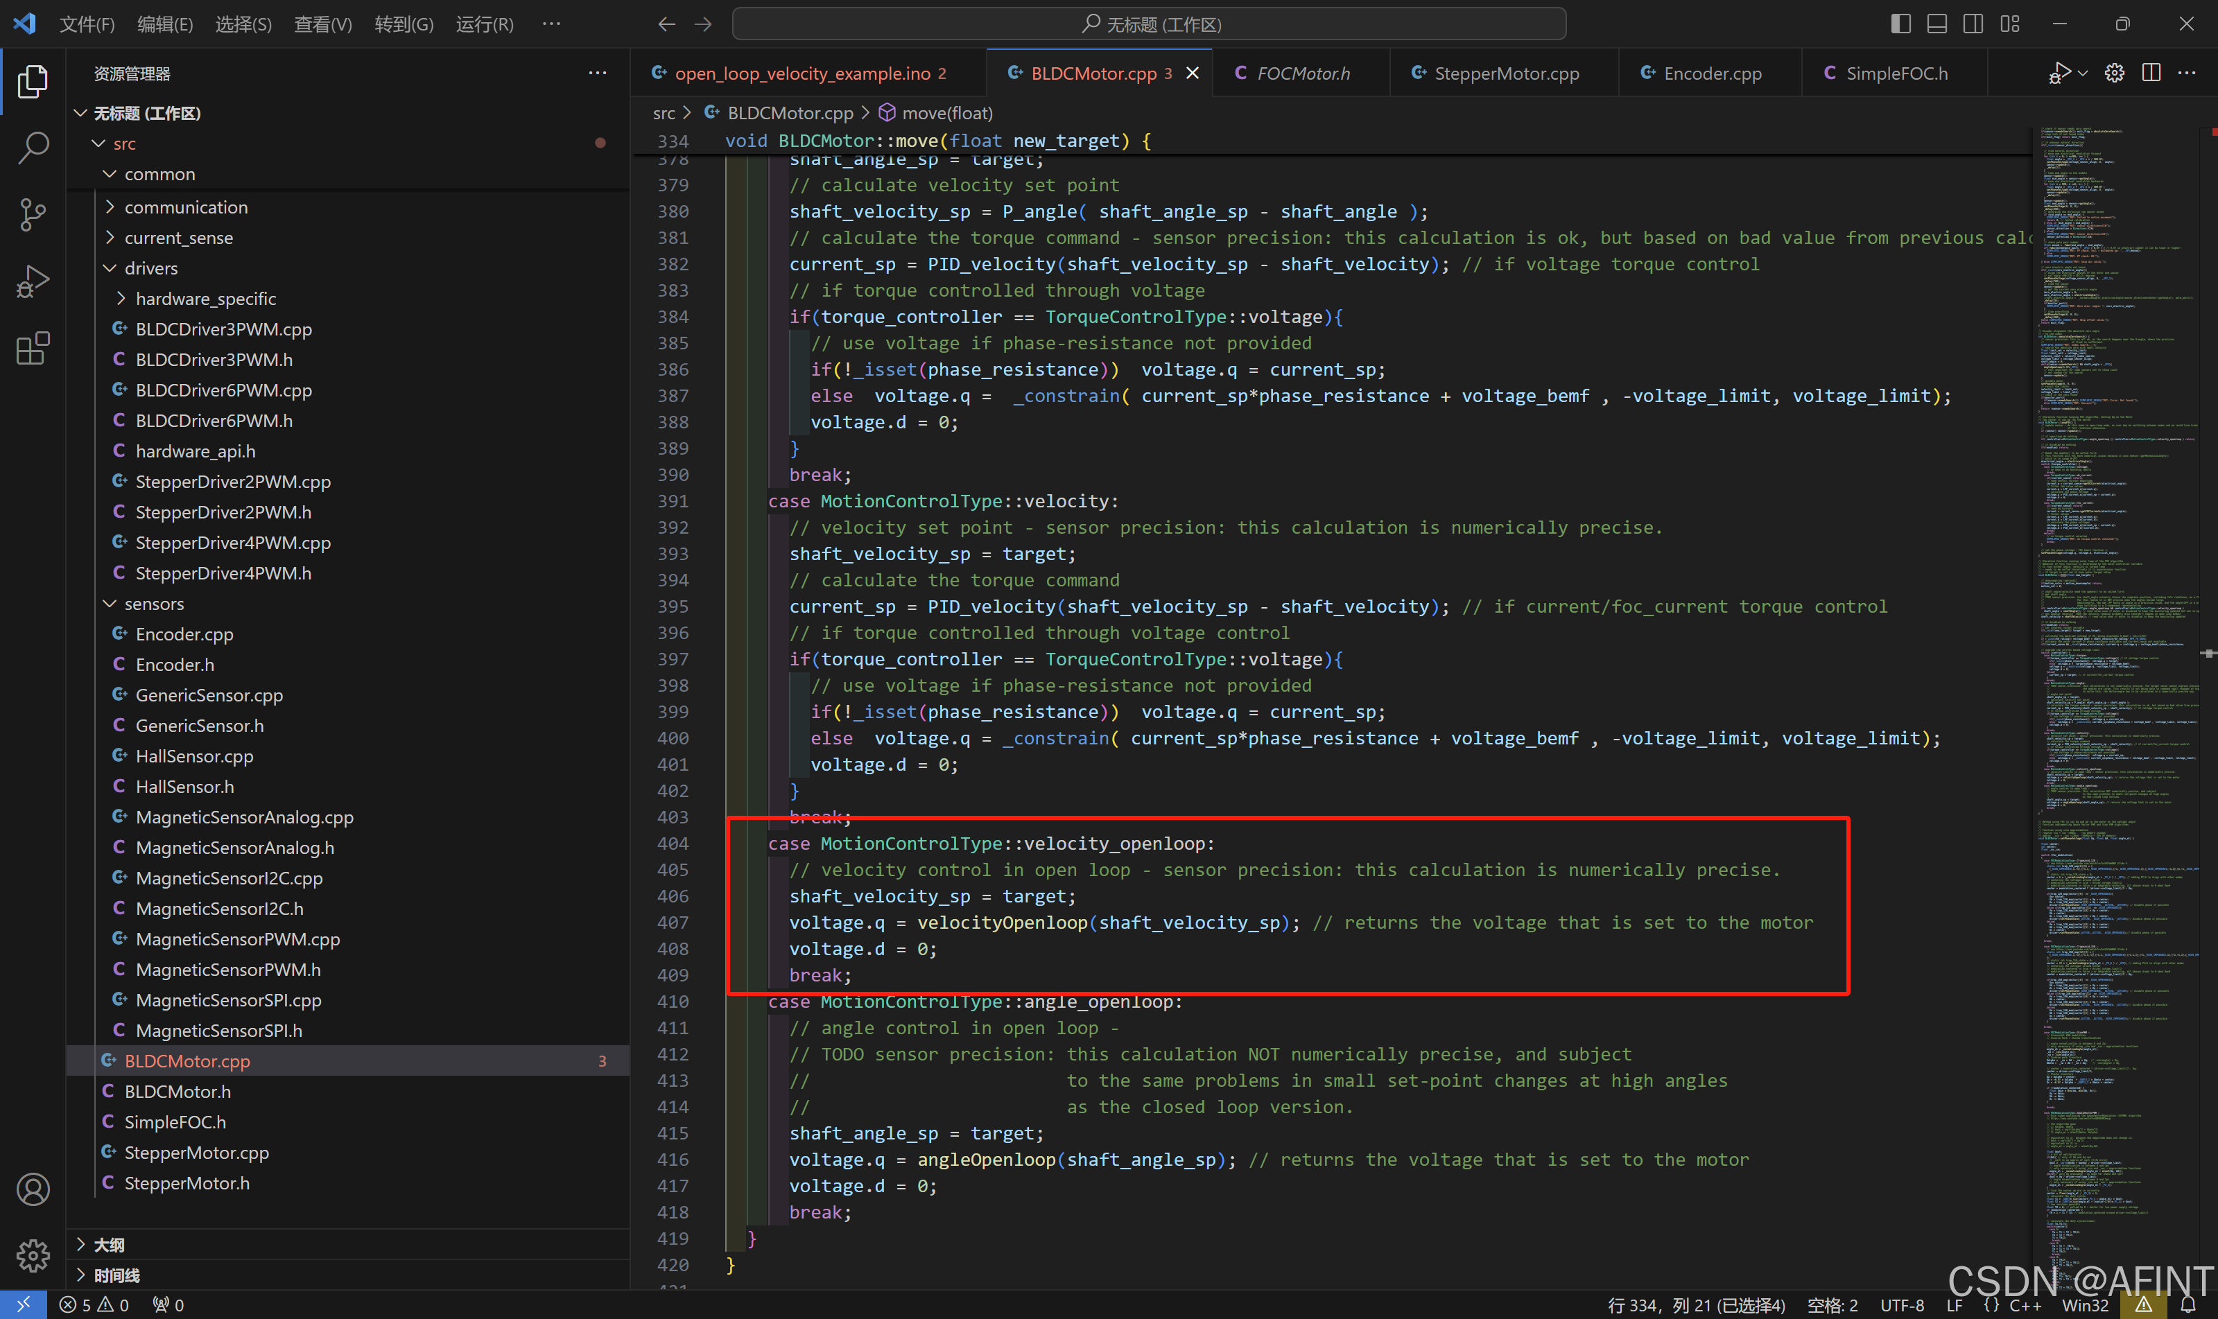
Task: Open the Manage gear in activity bar
Action: pos(33,1255)
